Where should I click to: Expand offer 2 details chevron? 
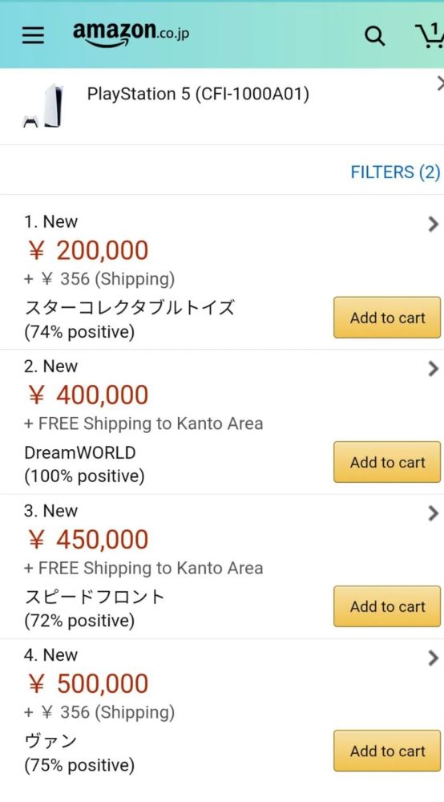coord(434,368)
